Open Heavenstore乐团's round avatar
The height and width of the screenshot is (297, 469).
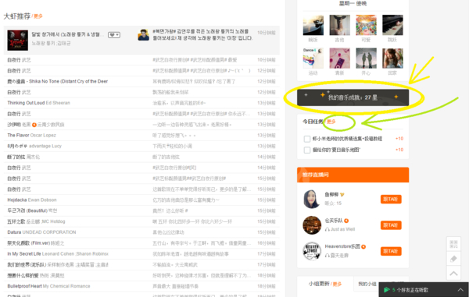click(312, 251)
